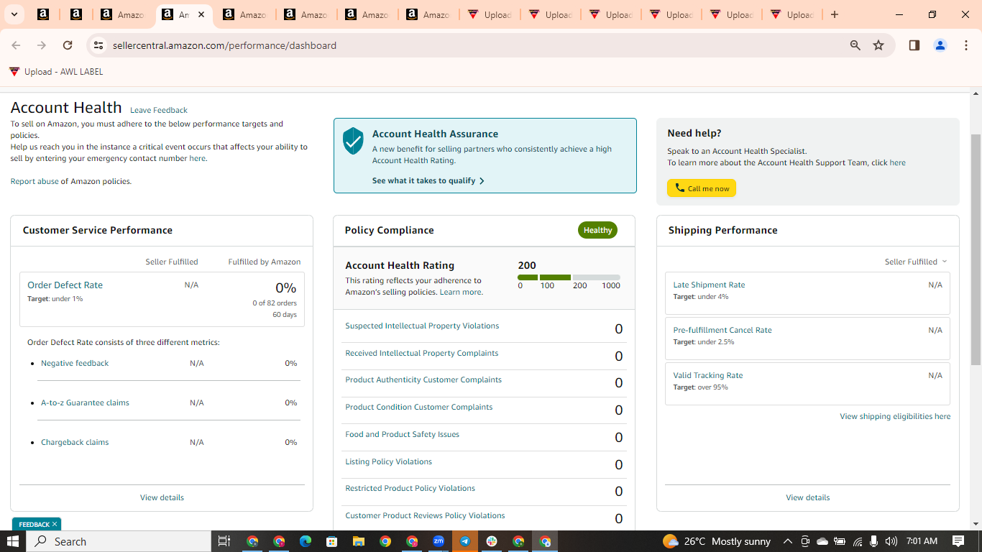Click the Call me now button
Image resolution: width=982 pixels, height=552 pixels.
coord(702,188)
